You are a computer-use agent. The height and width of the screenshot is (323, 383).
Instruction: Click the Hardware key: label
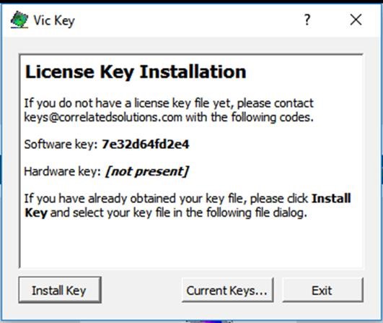tap(63, 171)
